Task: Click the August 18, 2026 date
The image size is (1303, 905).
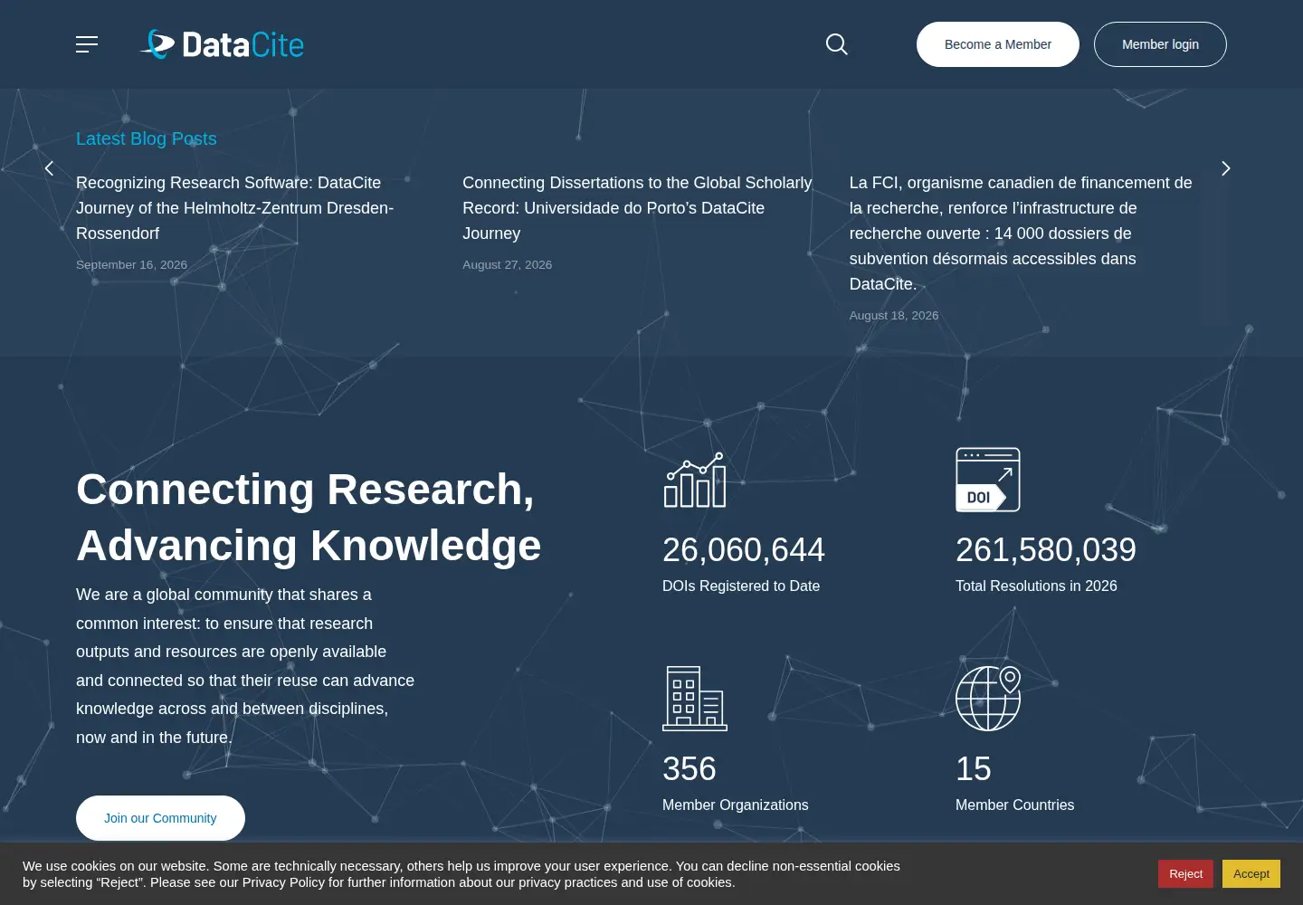Action: pos(894,316)
